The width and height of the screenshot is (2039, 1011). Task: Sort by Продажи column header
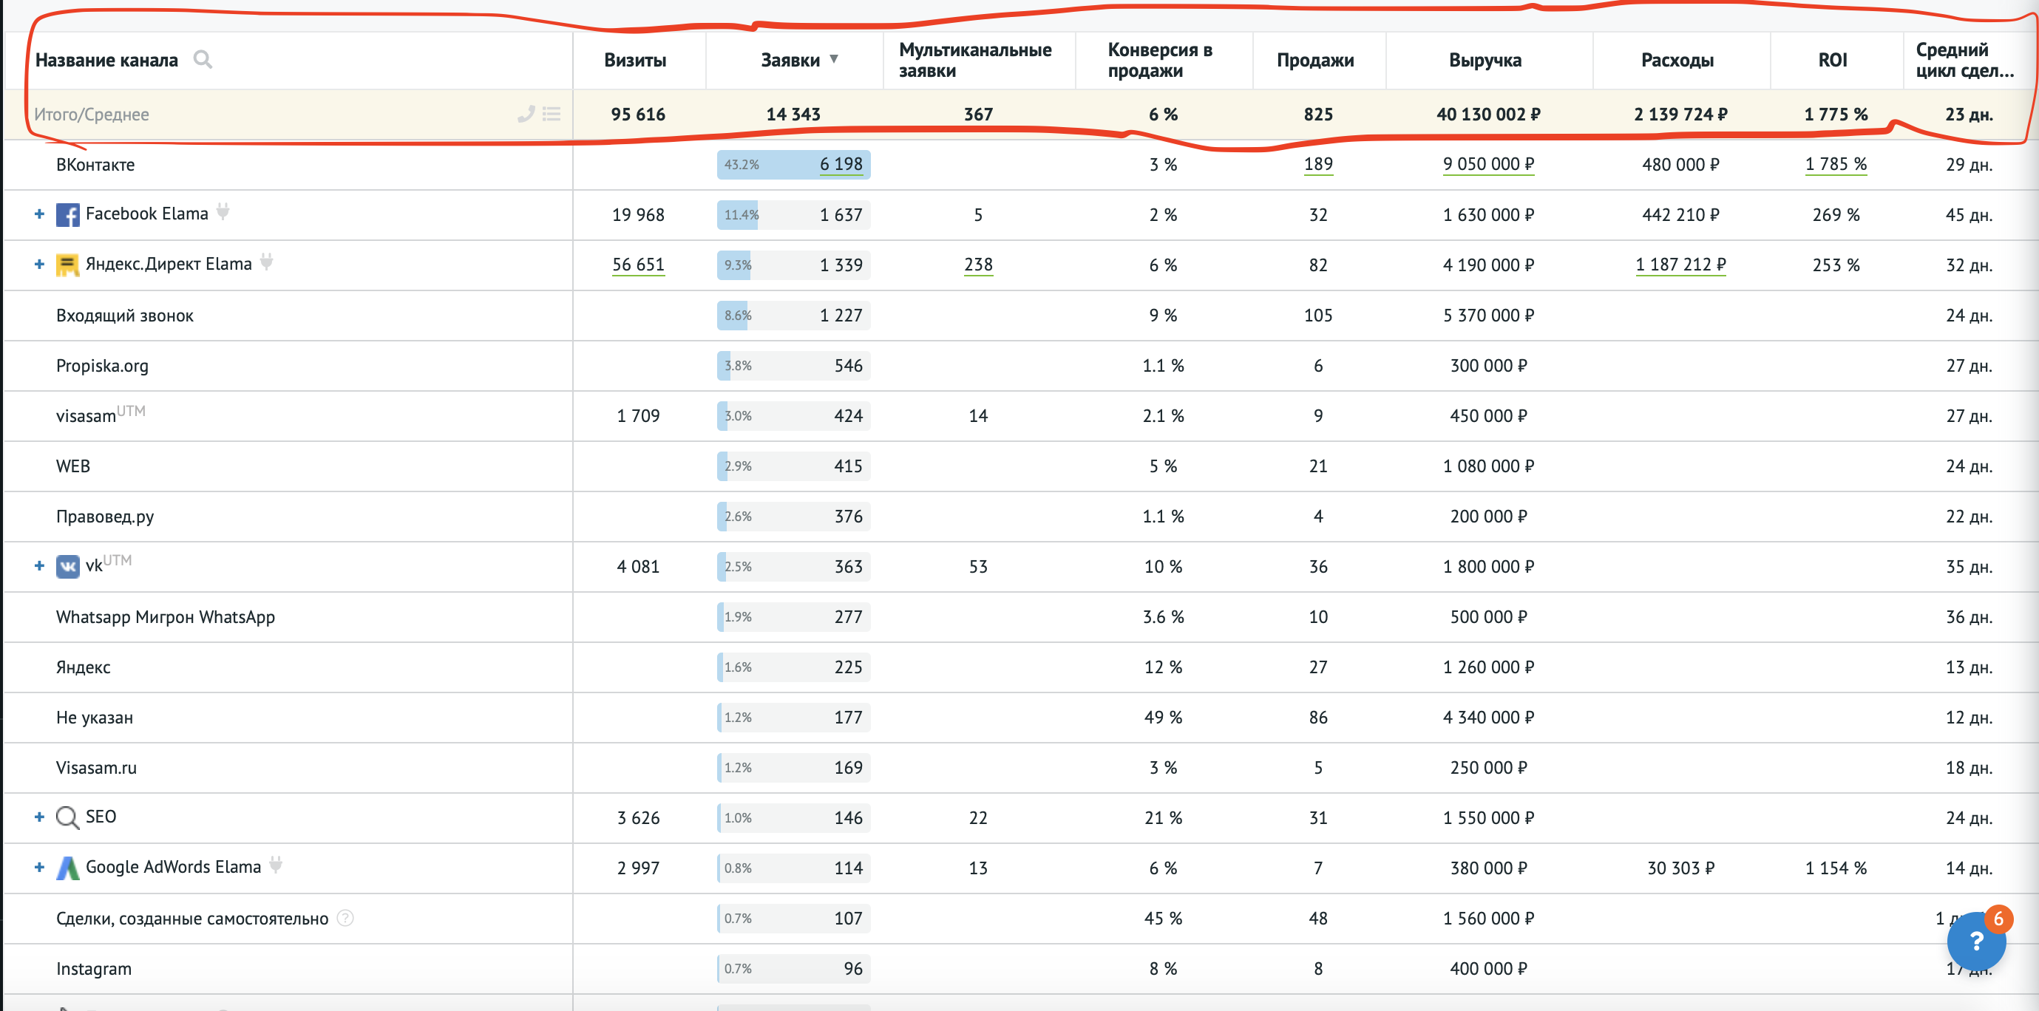[x=1314, y=60]
